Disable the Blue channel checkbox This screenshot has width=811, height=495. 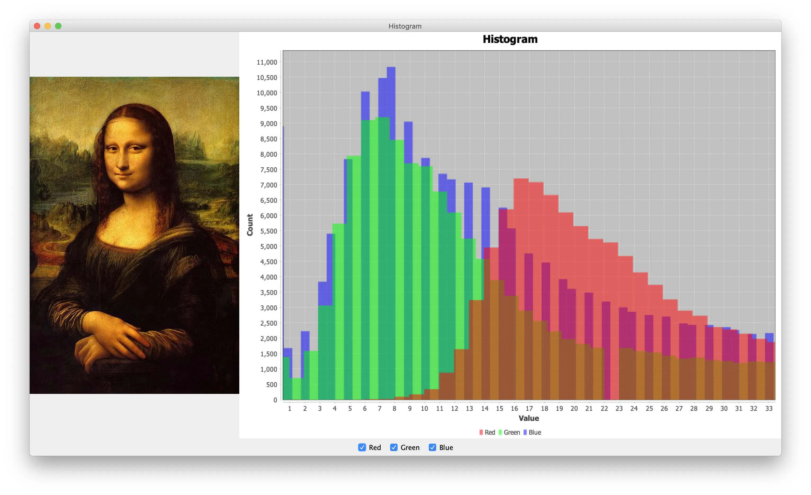click(432, 447)
